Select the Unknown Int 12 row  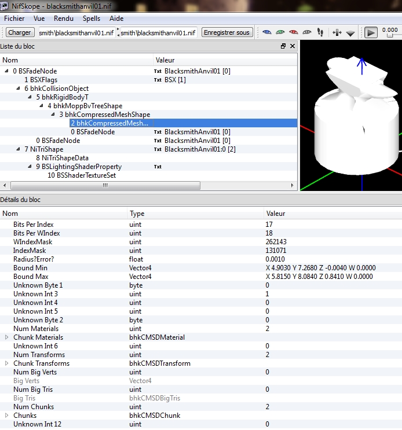[201, 424]
